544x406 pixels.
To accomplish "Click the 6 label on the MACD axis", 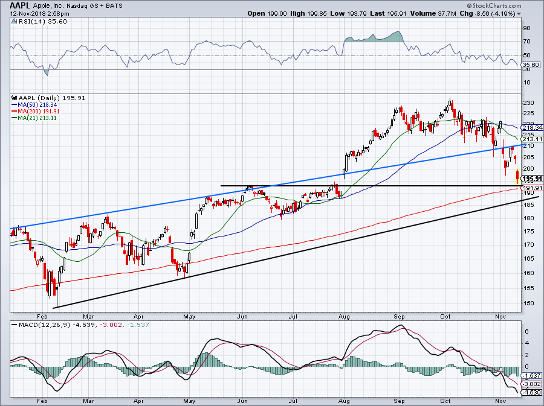I will [527, 332].
